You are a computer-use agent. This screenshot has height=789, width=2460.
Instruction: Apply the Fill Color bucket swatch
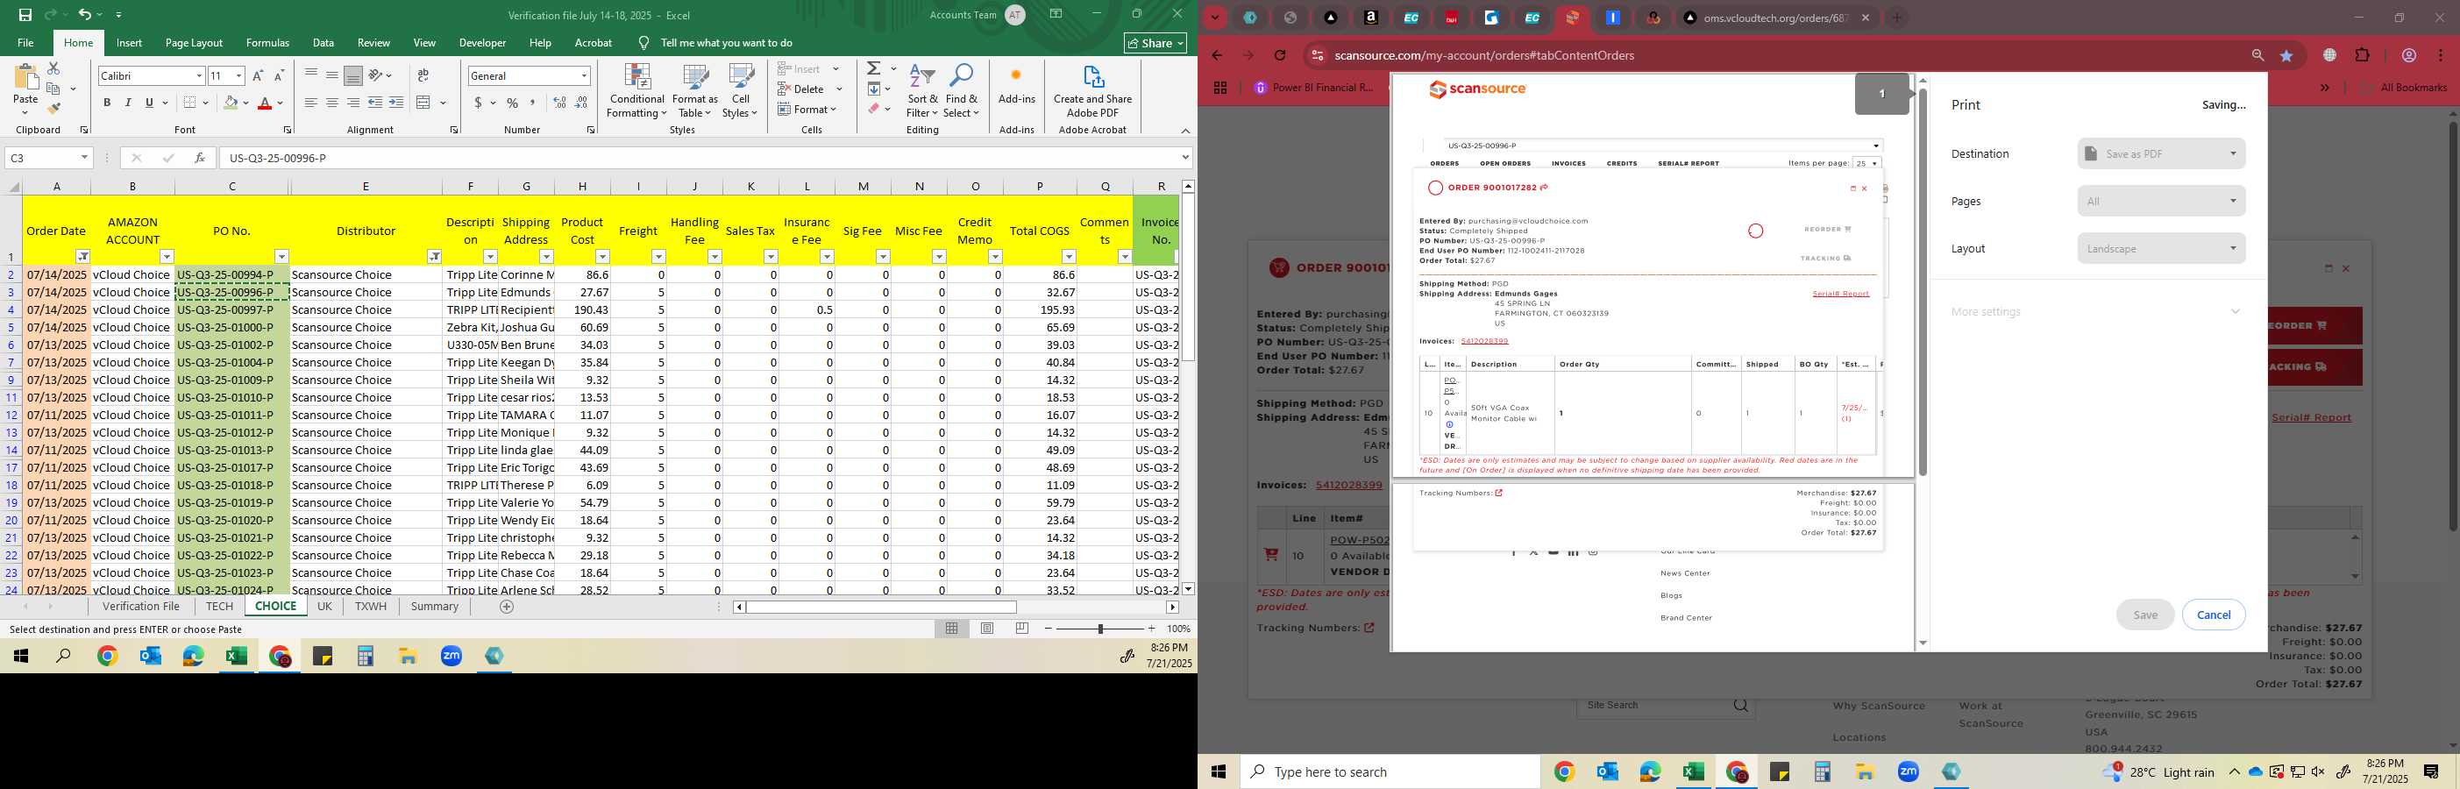click(231, 103)
